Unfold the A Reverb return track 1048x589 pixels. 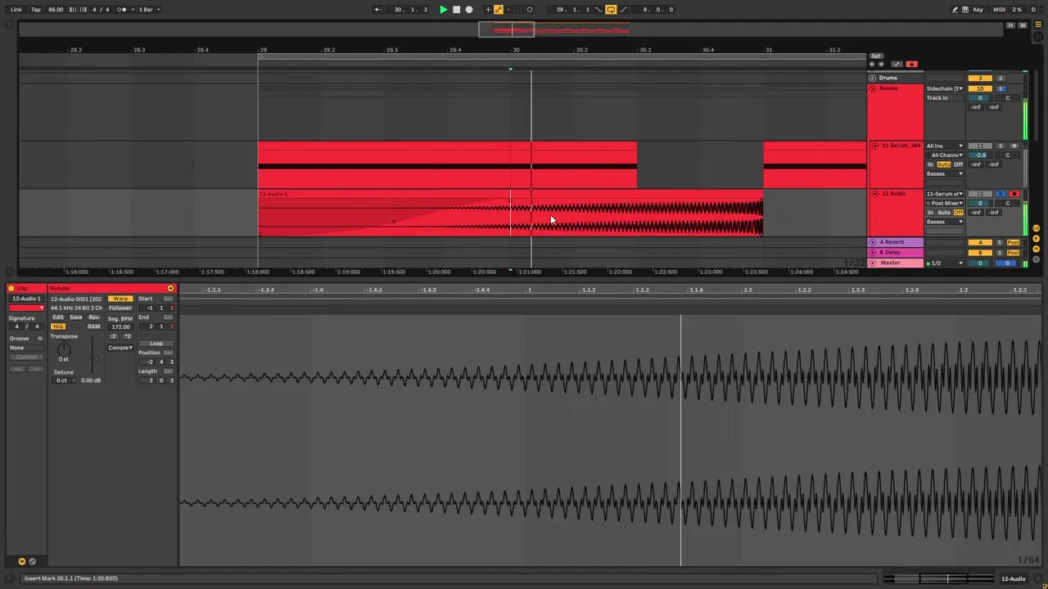(873, 242)
